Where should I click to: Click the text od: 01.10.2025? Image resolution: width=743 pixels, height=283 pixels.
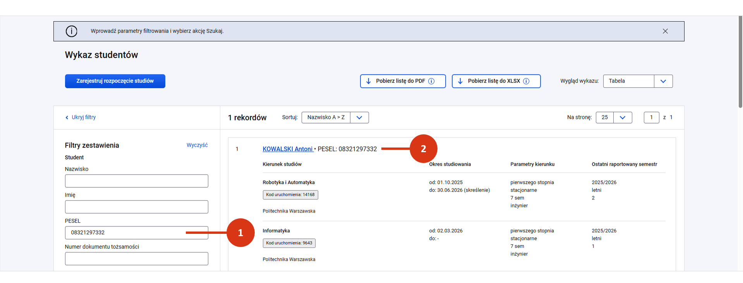coord(446,182)
